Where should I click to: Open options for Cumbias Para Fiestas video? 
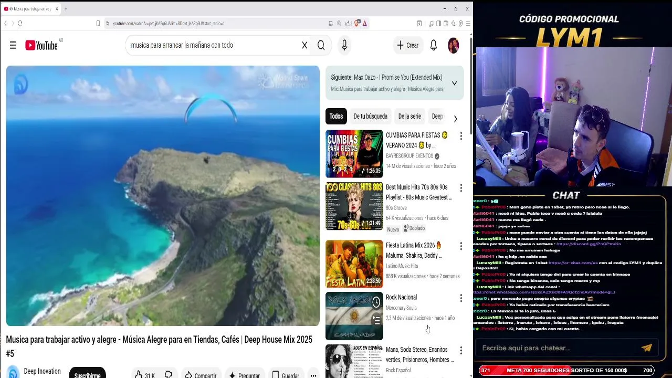tap(461, 136)
